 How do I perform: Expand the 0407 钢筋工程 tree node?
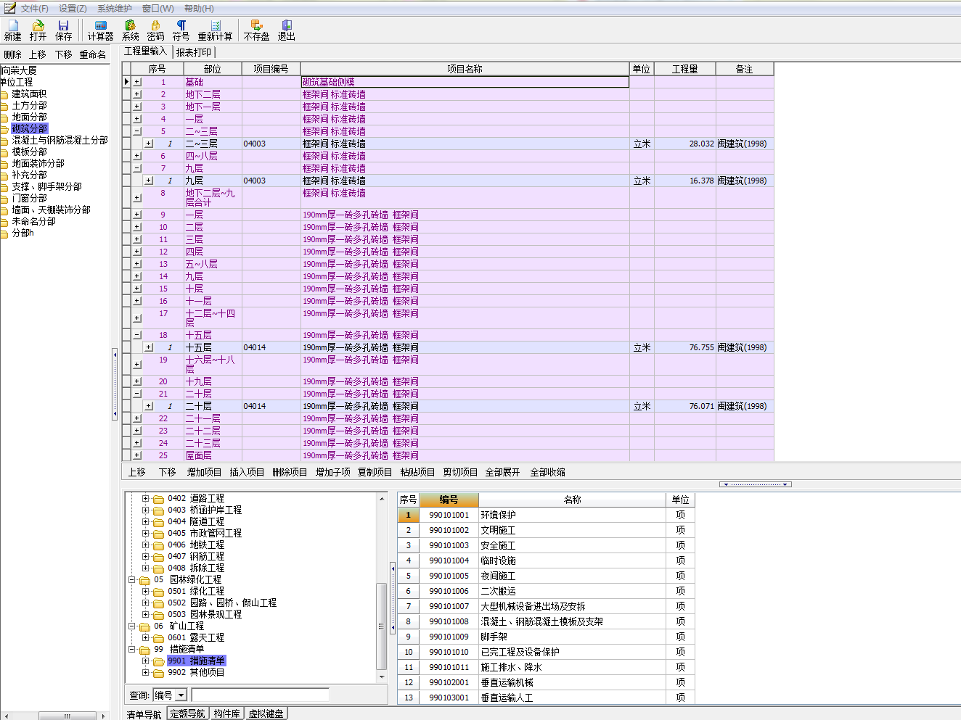tap(145, 556)
